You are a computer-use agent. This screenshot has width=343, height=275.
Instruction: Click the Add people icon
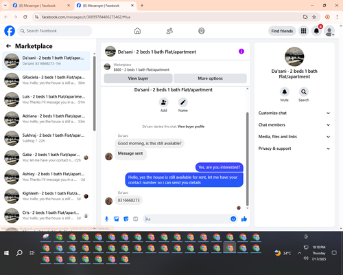coord(164,102)
